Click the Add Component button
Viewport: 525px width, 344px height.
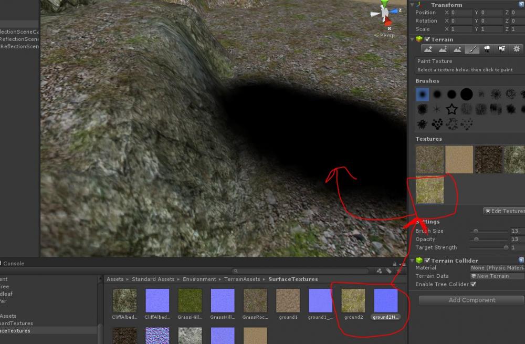(471, 300)
